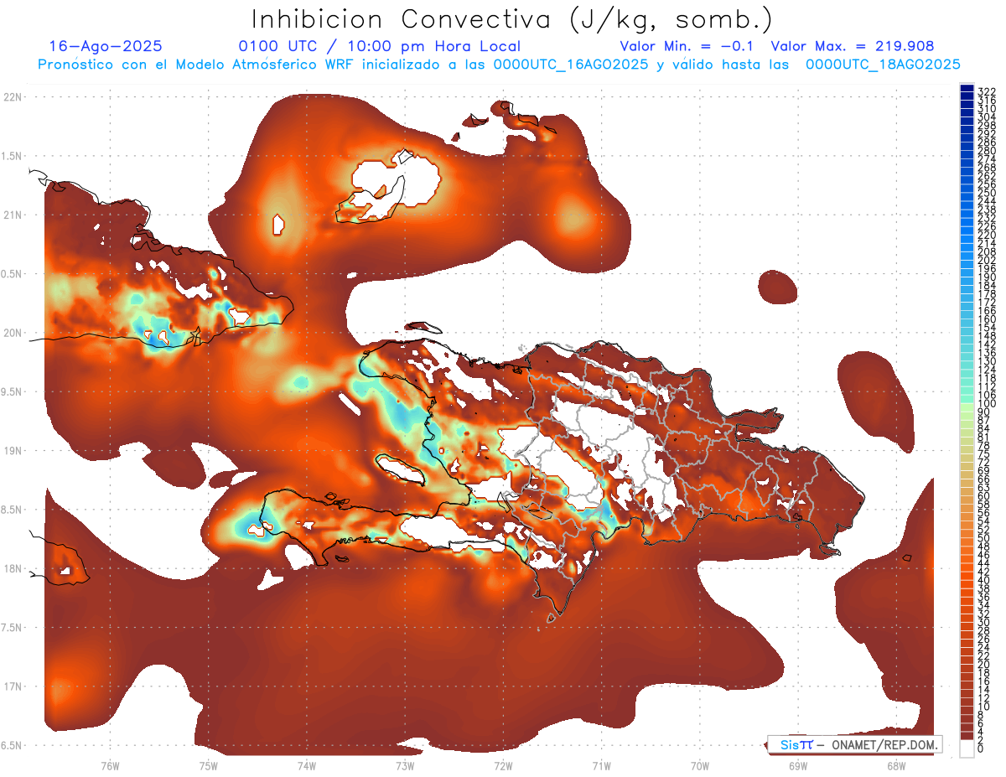Click the legend value '0'

(981, 749)
